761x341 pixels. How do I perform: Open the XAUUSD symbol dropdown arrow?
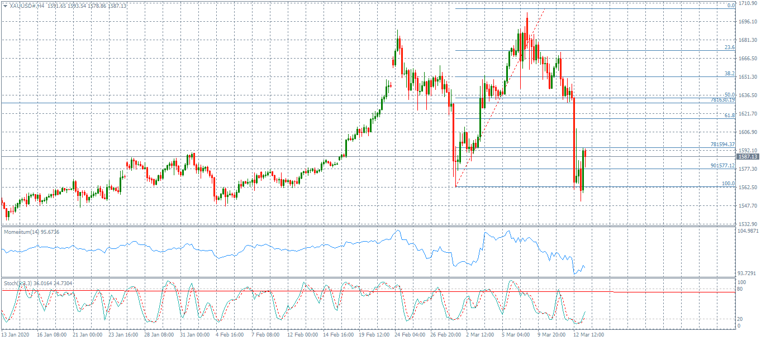(x=5, y=4)
